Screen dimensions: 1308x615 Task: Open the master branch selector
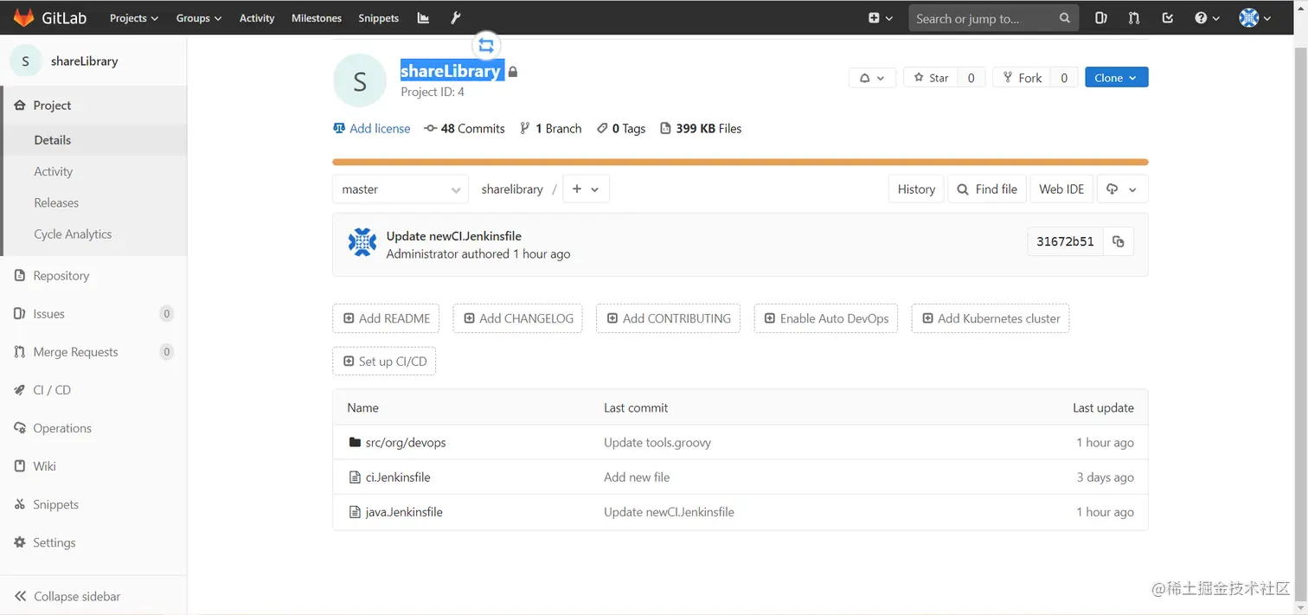point(401,189)
